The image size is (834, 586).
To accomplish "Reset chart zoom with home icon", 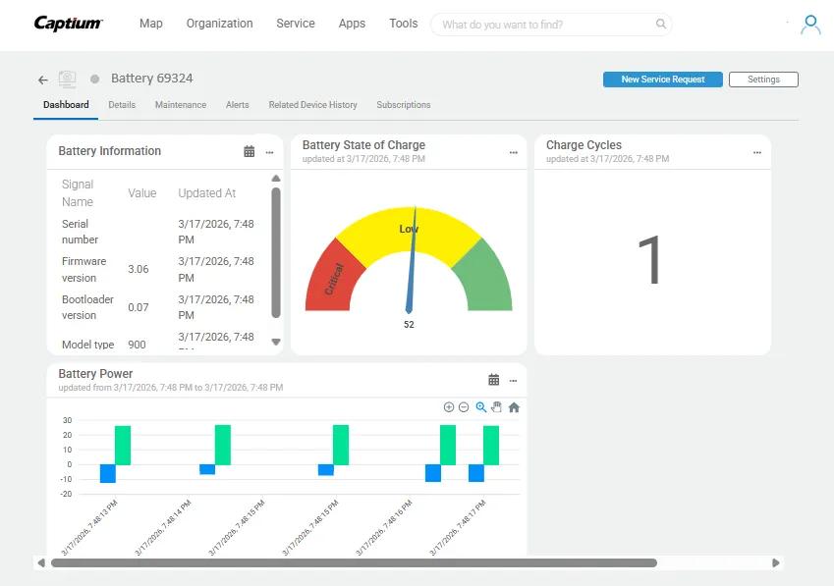I will (x=514, y=407).
